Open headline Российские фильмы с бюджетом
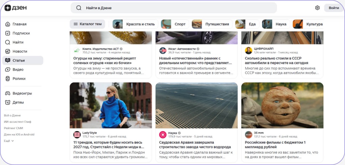This screenshot has height=165, width=345. tap(275, 145)
